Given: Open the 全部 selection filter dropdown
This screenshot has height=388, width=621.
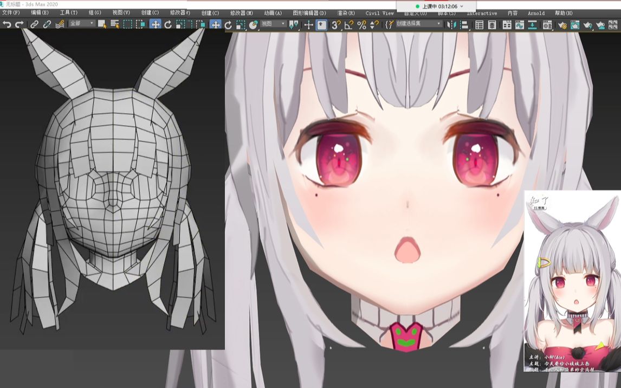Looking at the screenshot, I should pos(82,24).
